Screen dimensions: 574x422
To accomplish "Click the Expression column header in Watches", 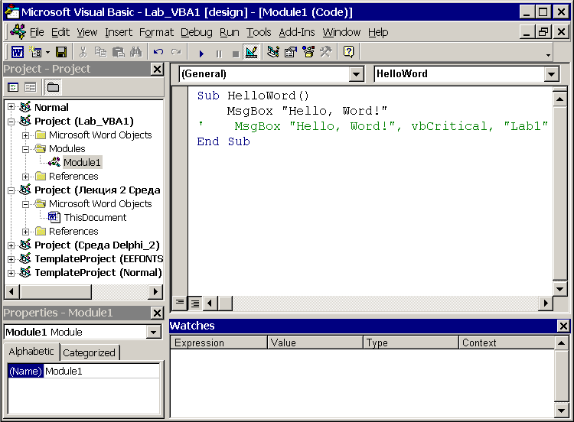I will coord(219,342).
